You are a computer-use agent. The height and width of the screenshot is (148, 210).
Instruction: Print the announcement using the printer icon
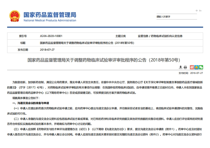(x=185, y=67)
